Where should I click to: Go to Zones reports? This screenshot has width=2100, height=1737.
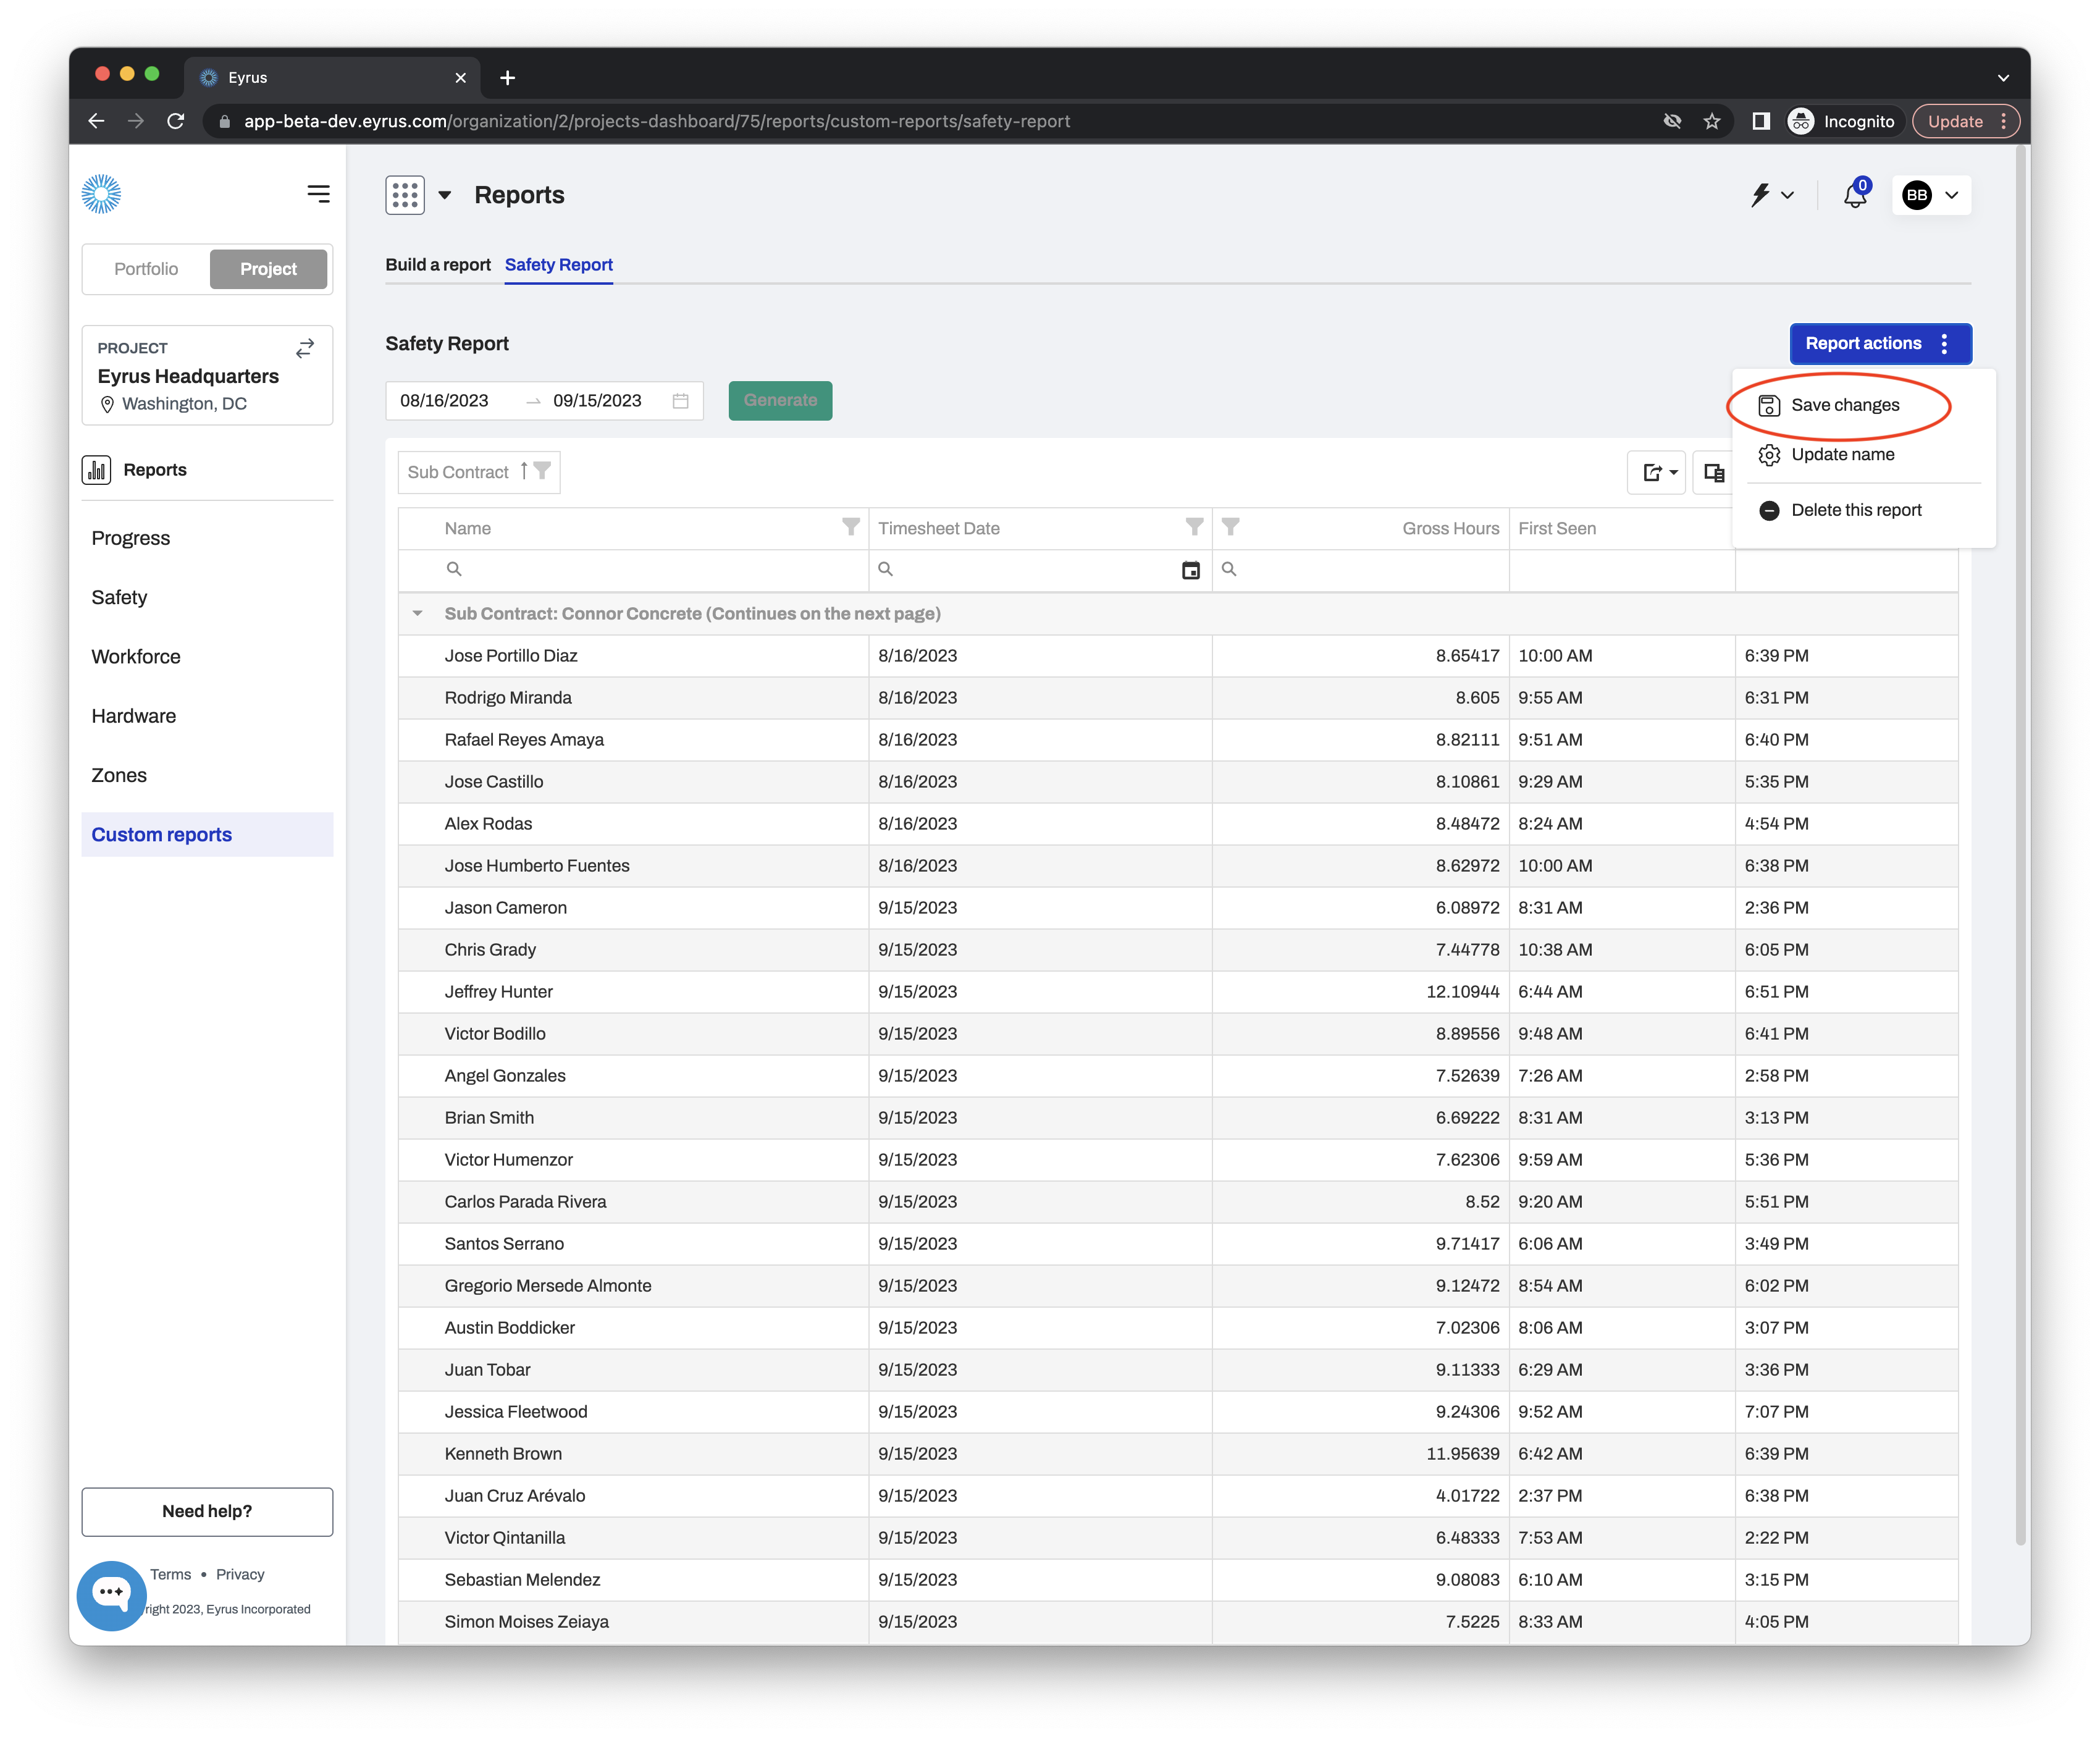pyautogui.click(x=118, y=775)
